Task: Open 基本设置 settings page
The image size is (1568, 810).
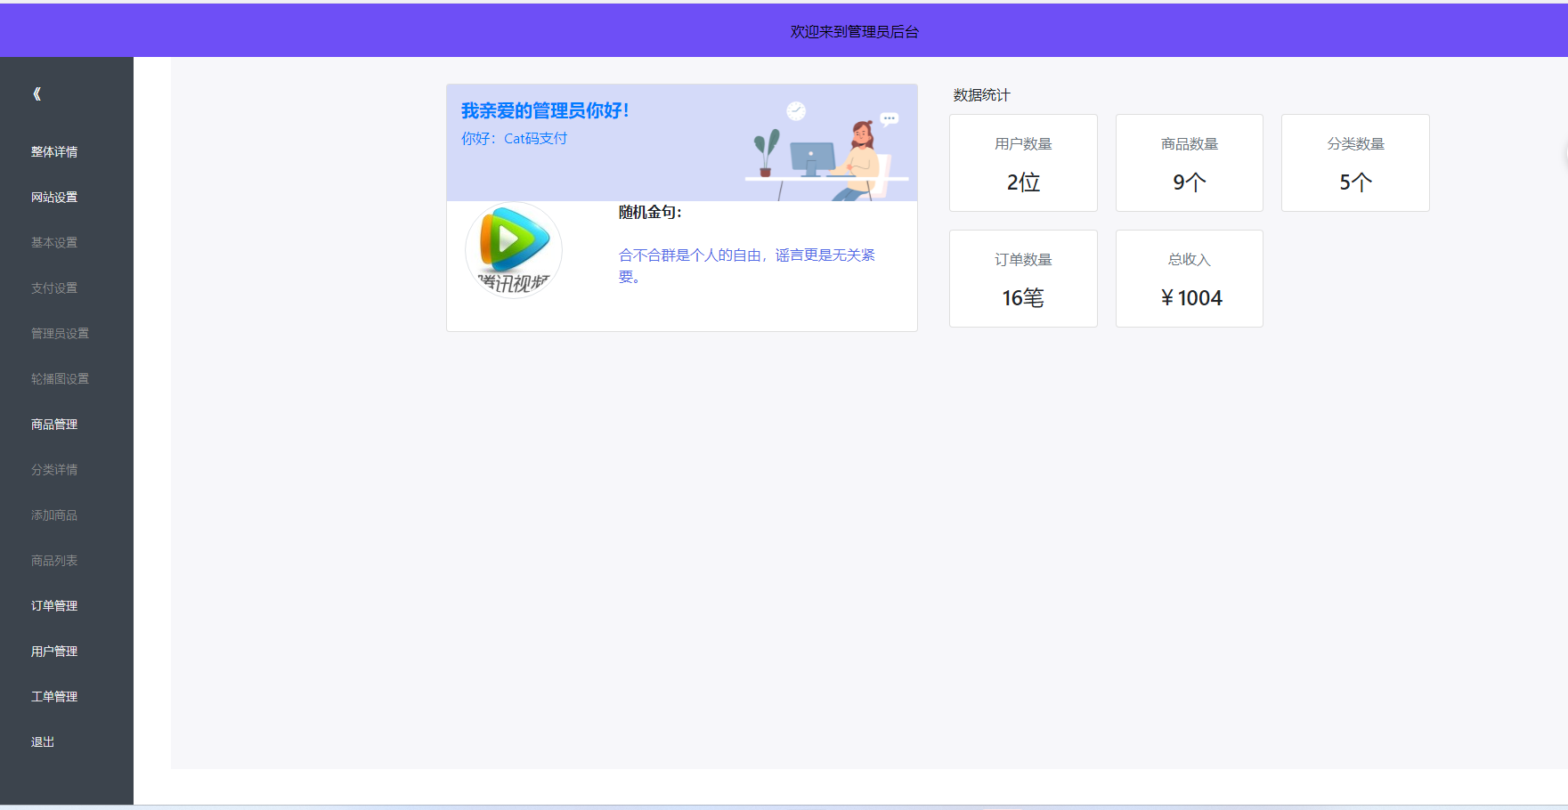Action: pos(53,242)
